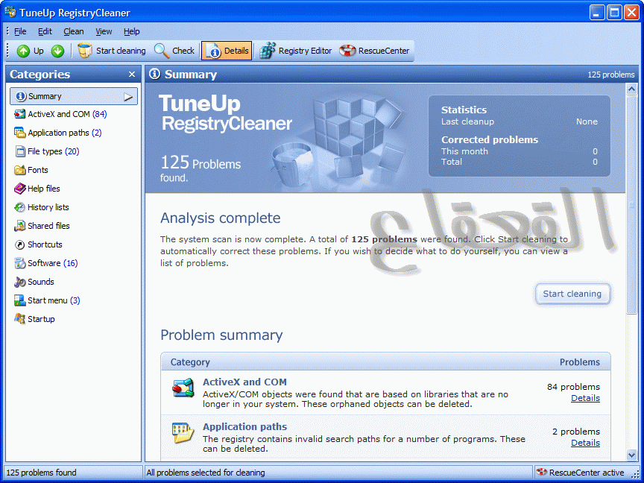This screenshot has width=644, height=483.
Task: Select the Sounds music note icon
Action: 19,282
